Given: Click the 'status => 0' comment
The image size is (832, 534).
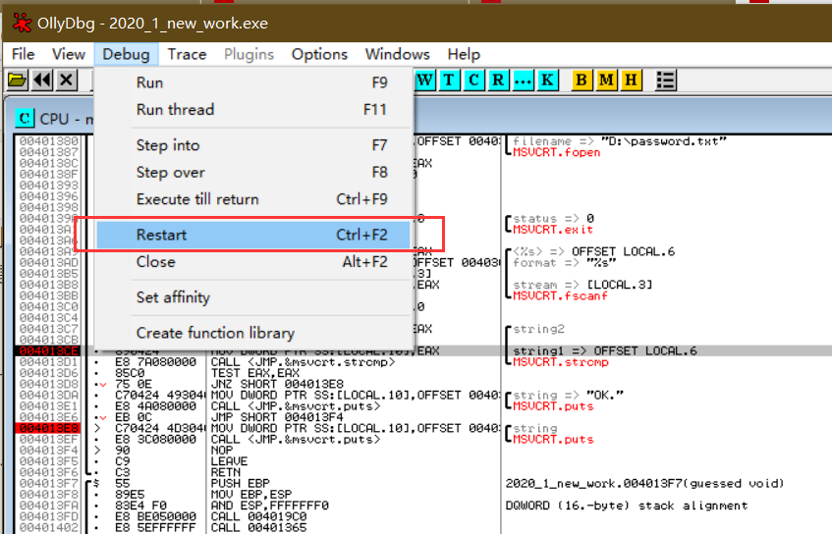Looking at the screenshot, I should pyautogui.click(x=553, y=219).
